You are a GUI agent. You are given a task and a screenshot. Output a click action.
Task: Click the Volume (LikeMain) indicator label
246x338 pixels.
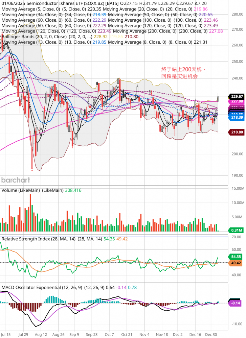point(21,190)
